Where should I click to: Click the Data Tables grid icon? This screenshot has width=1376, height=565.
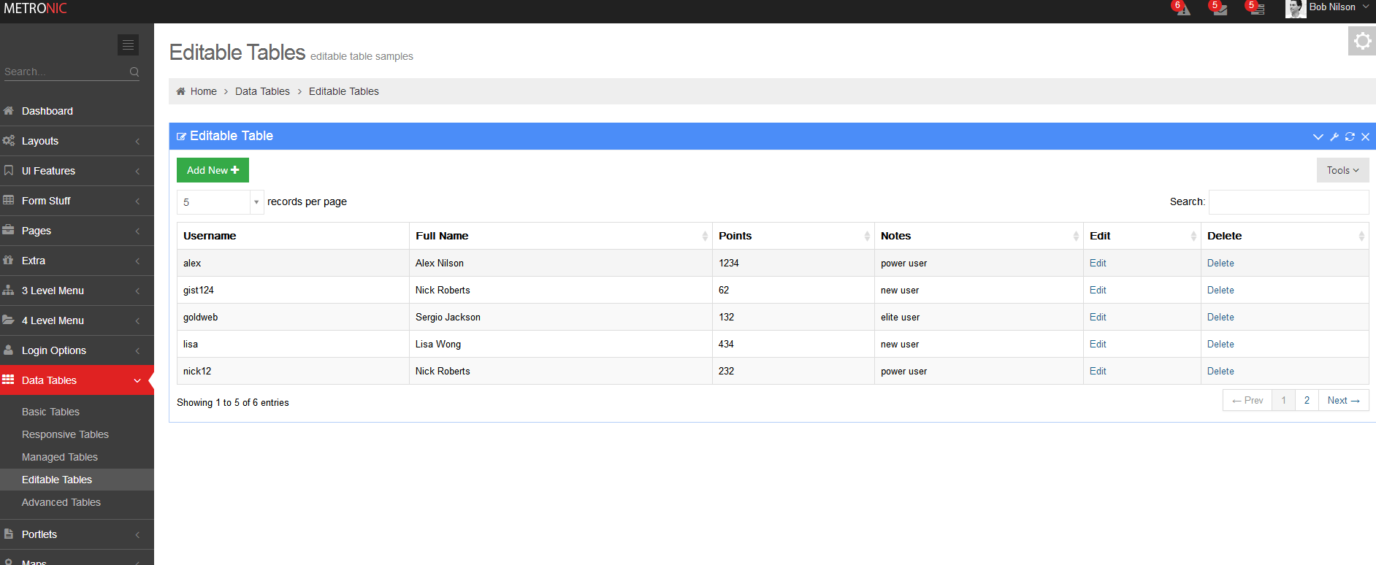(9, 380)
